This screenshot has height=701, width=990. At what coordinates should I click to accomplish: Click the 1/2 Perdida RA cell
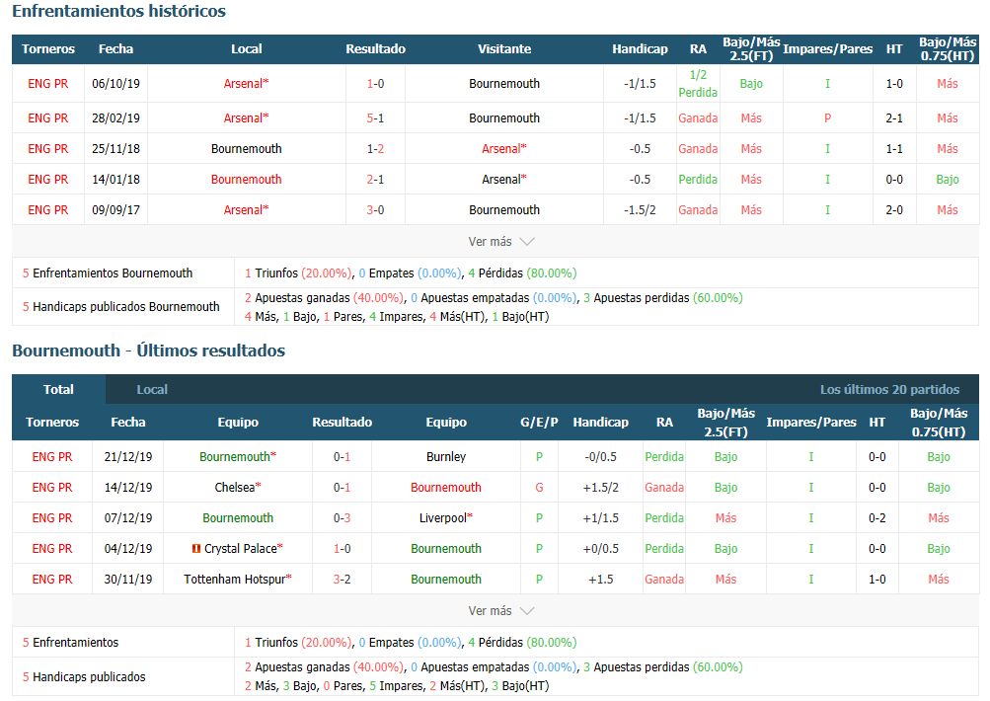(x=698, y=83)
